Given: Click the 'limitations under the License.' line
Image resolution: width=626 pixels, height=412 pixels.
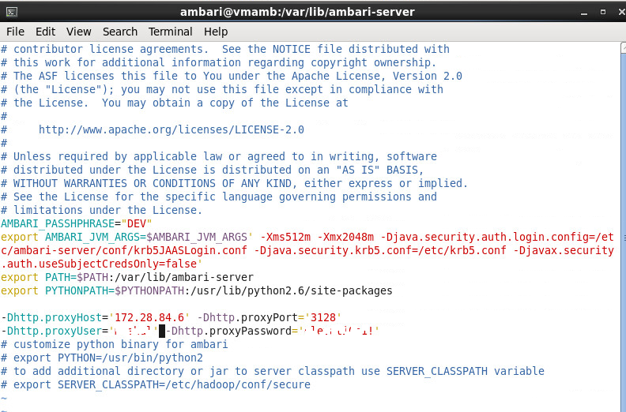Looking at the screenshot, I should pos(102,210).
